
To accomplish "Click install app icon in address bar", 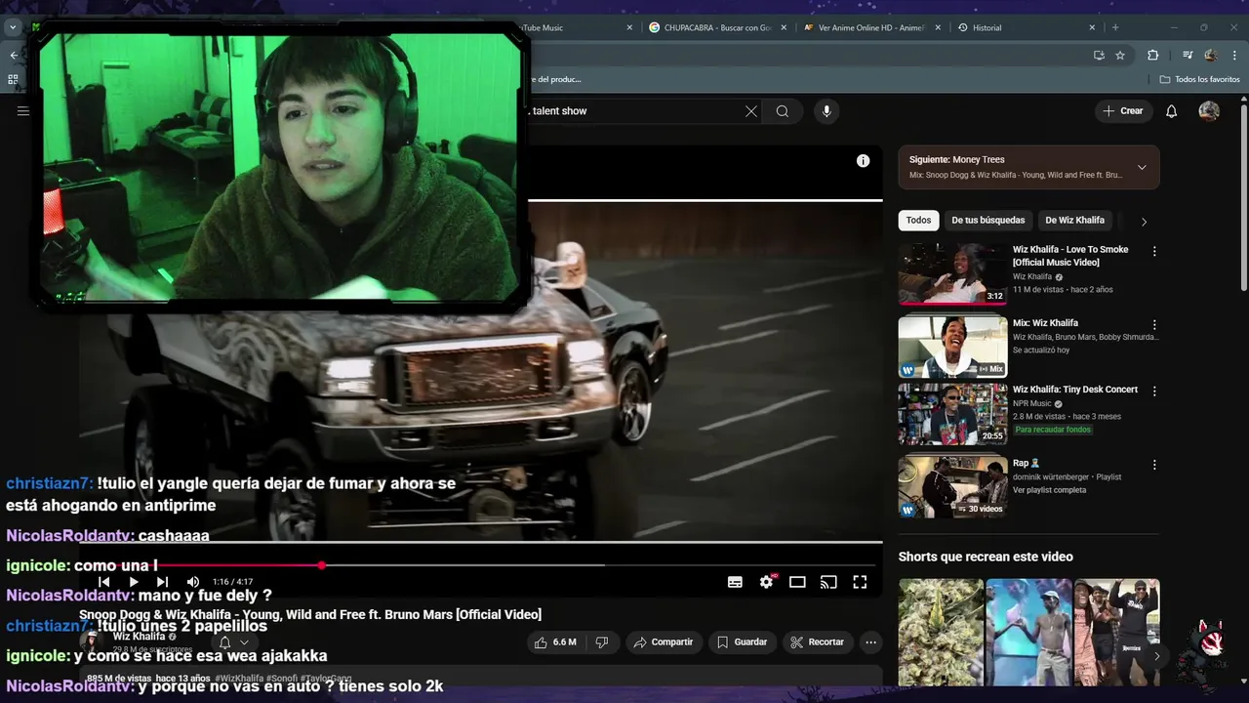I will (x=1099, y=56).
